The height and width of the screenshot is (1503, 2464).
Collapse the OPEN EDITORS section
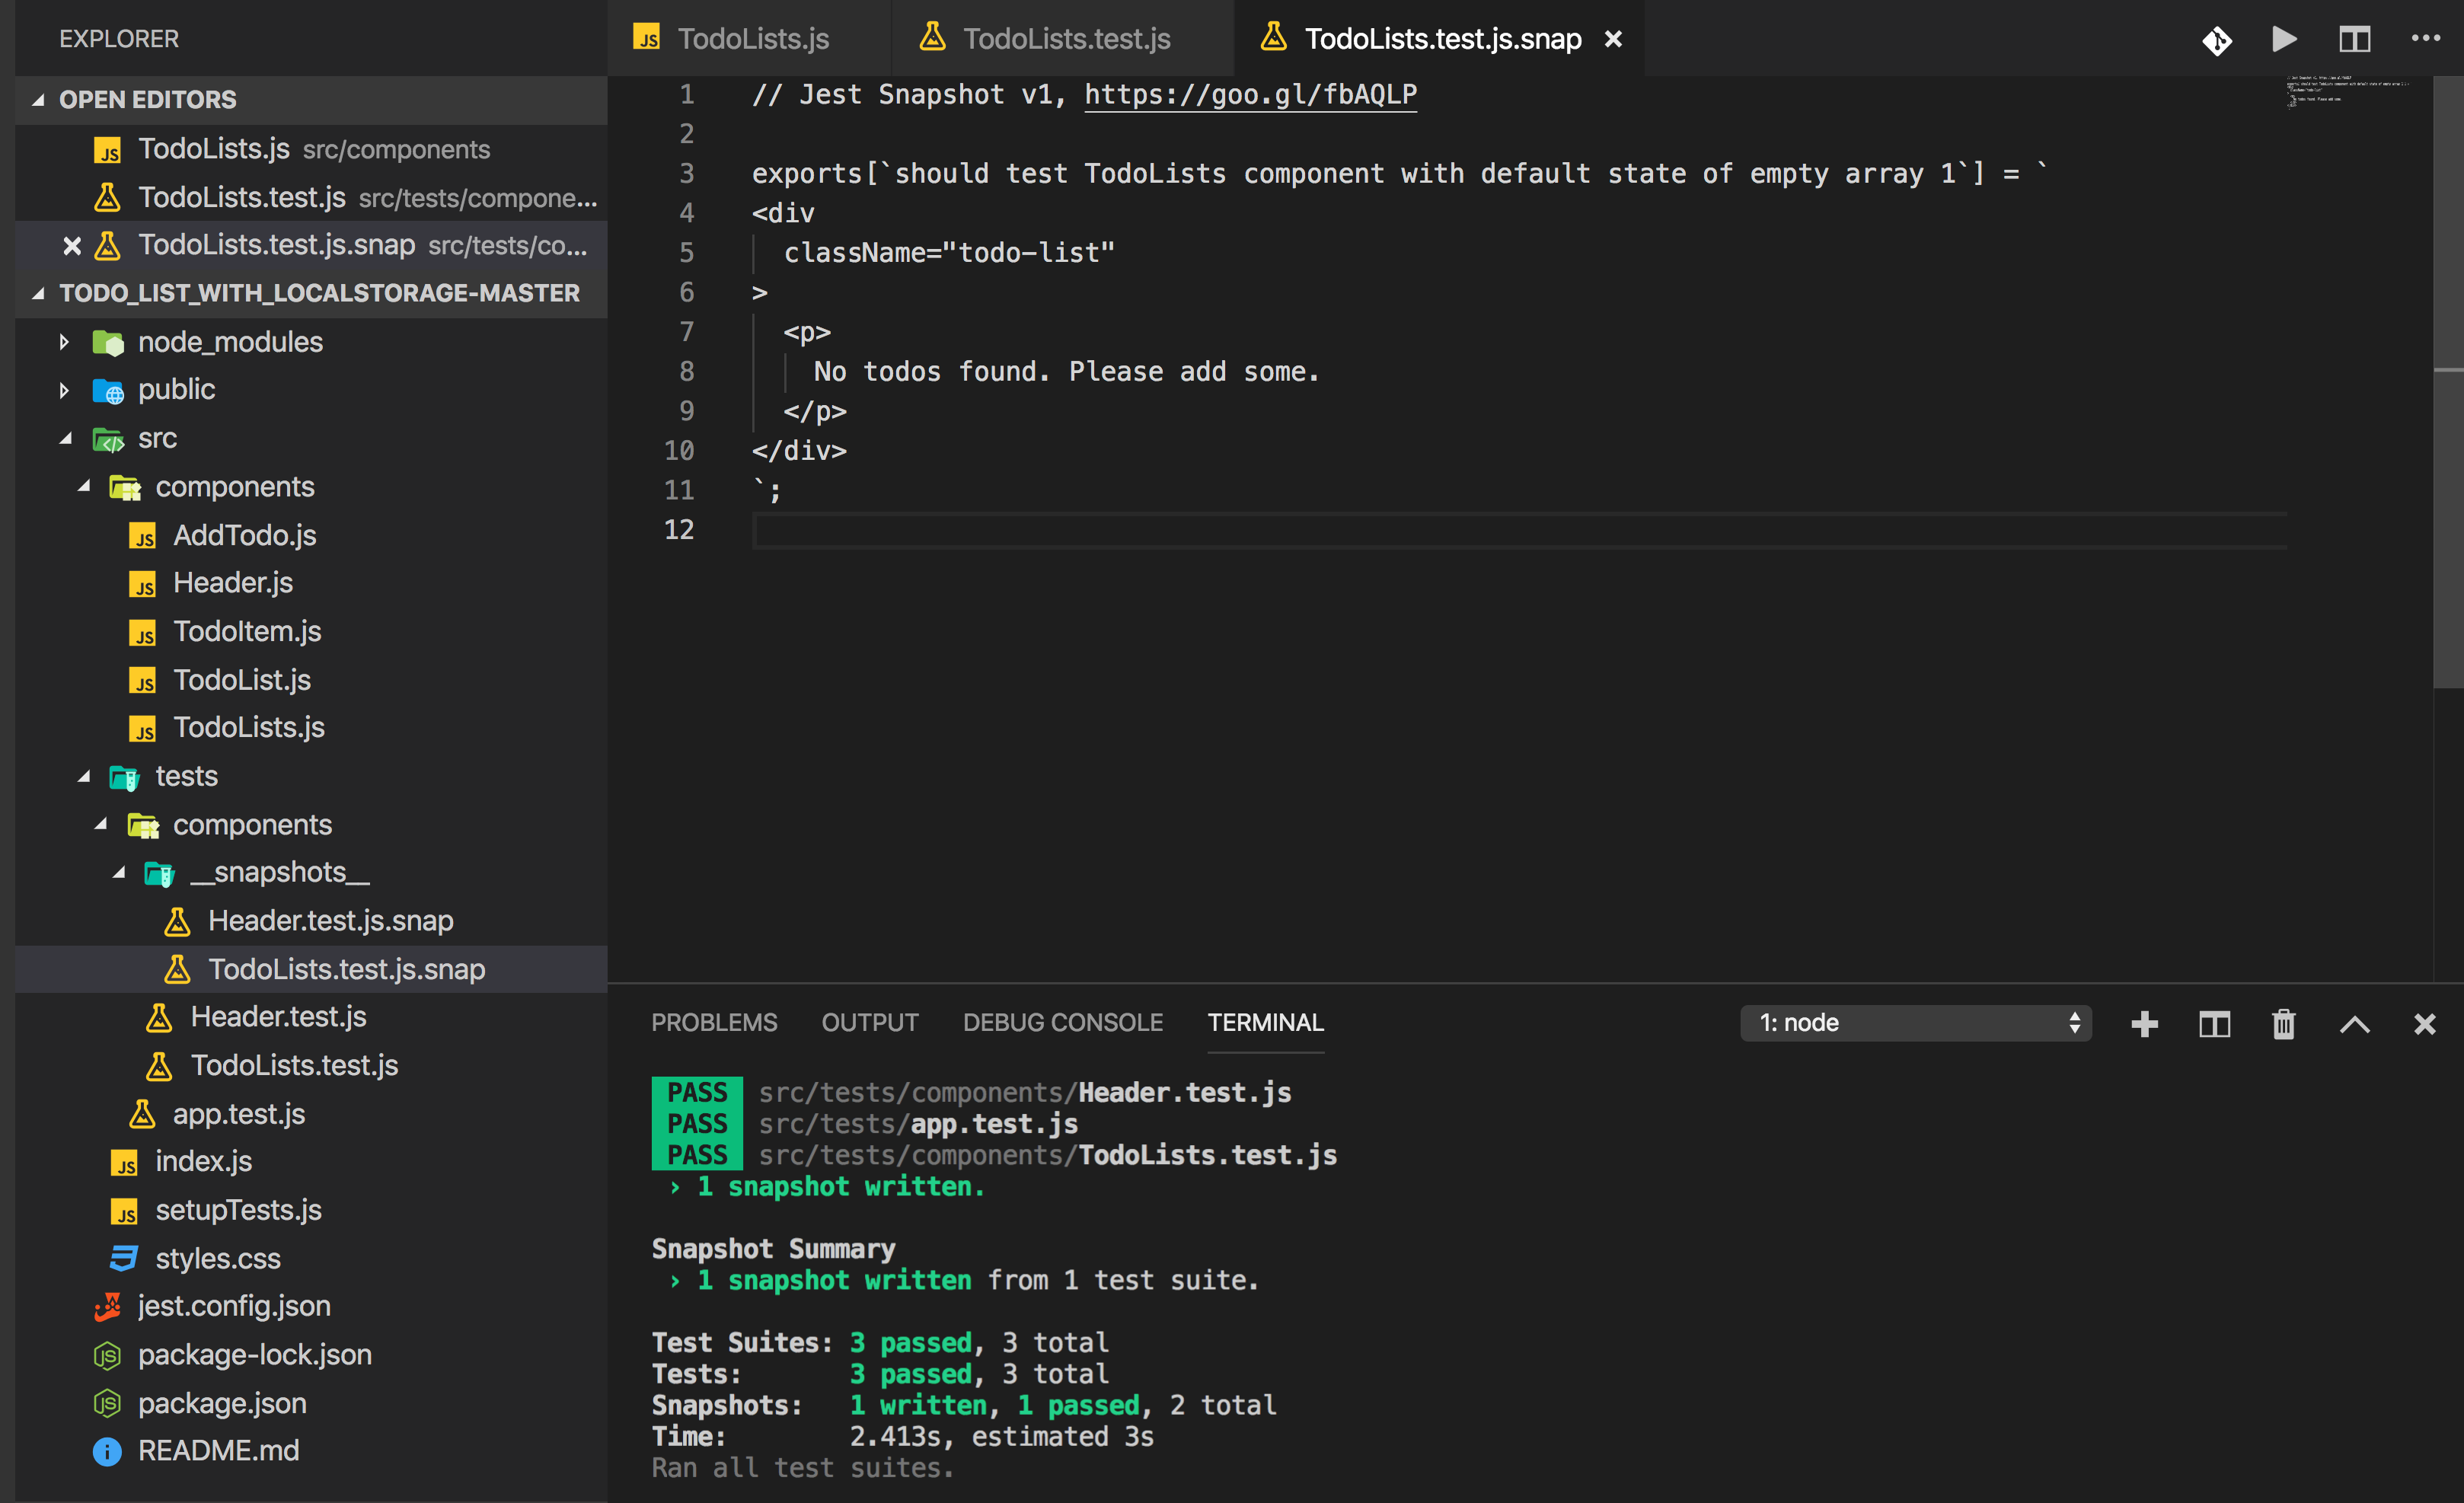point(38,100)
